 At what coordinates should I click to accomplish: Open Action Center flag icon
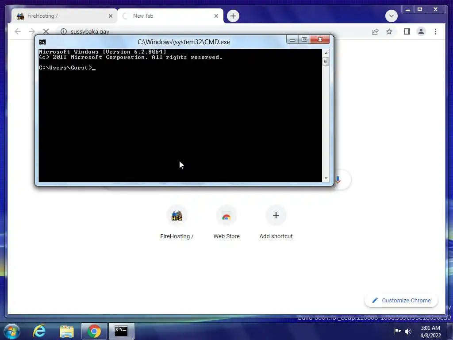coord(398,331)
